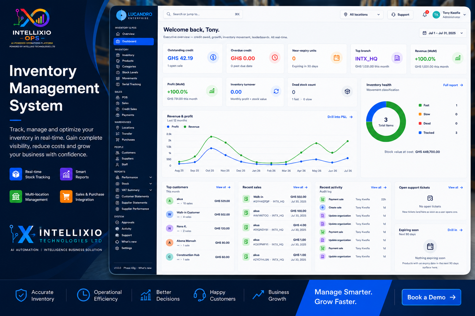Click the Support button
This screenshot has width=475, height=316.
(x=400, y=15)
